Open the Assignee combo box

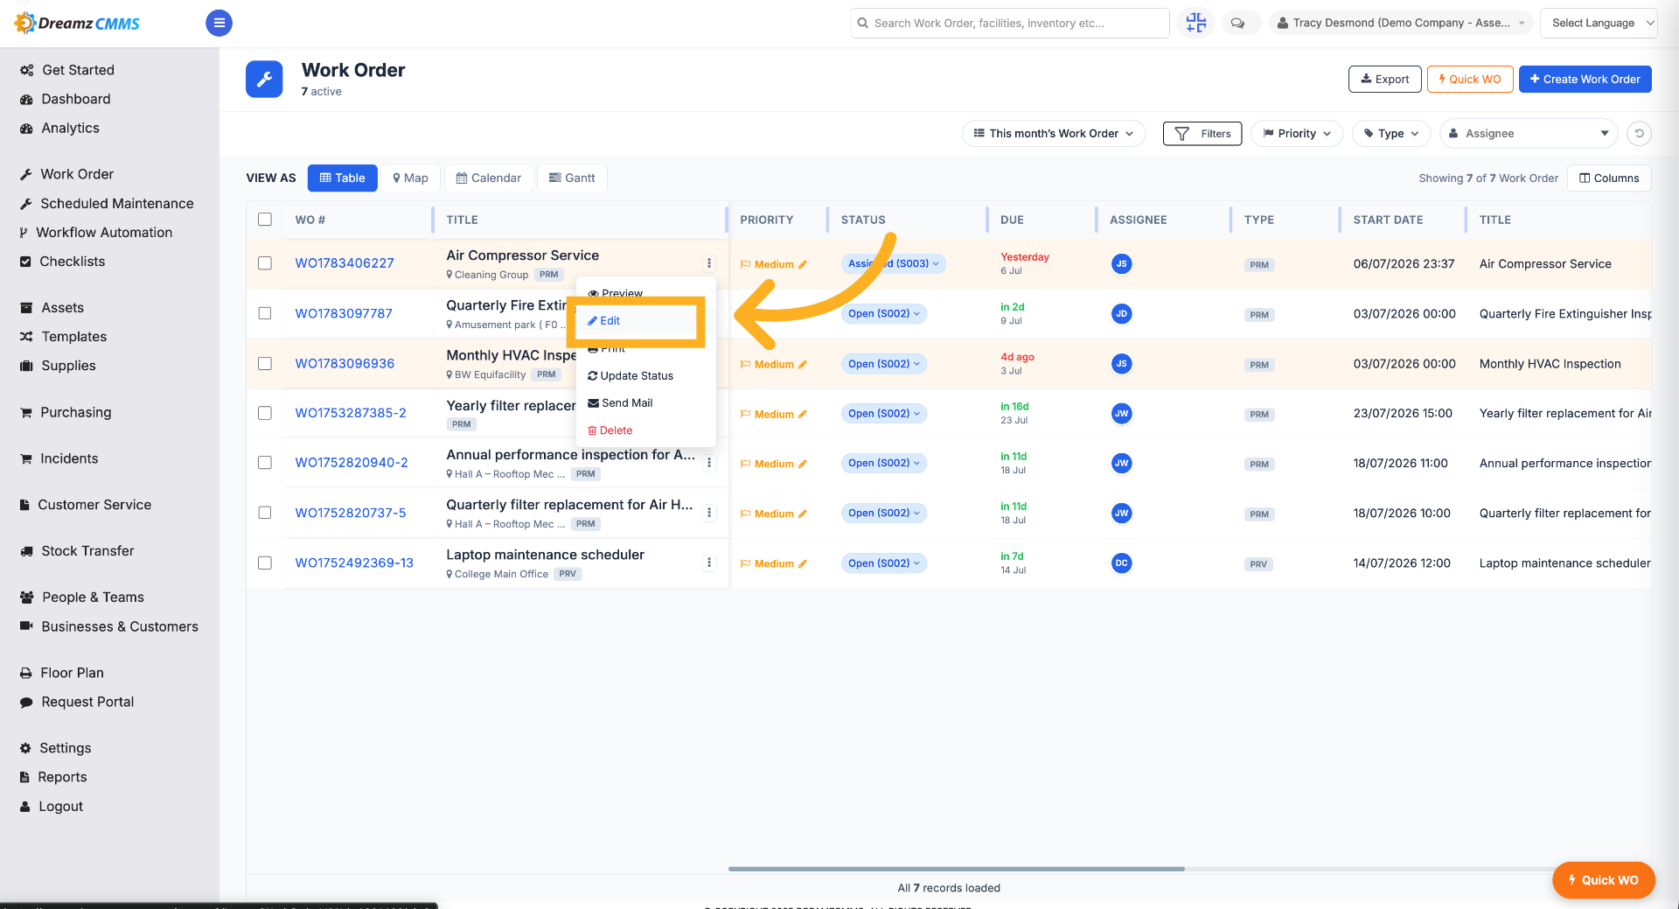coord(1529,133)
